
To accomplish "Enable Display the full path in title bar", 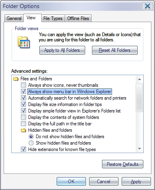I will [x=23, y=124].
